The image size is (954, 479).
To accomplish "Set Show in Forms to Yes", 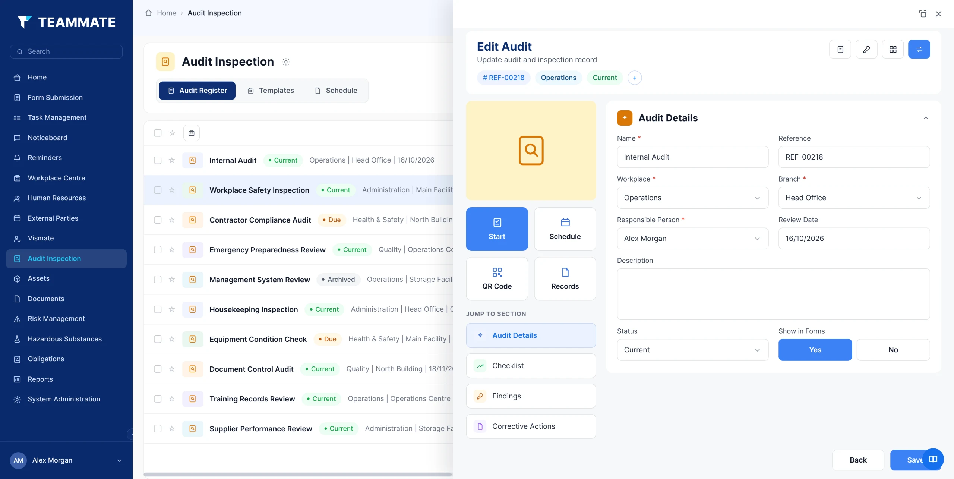I will (815, 350).
